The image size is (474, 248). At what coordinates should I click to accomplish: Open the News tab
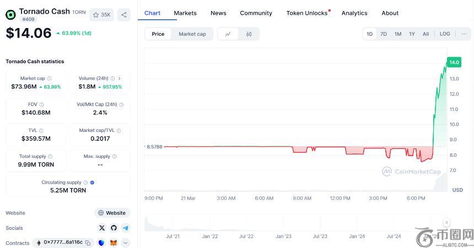(x=218, y=13)
